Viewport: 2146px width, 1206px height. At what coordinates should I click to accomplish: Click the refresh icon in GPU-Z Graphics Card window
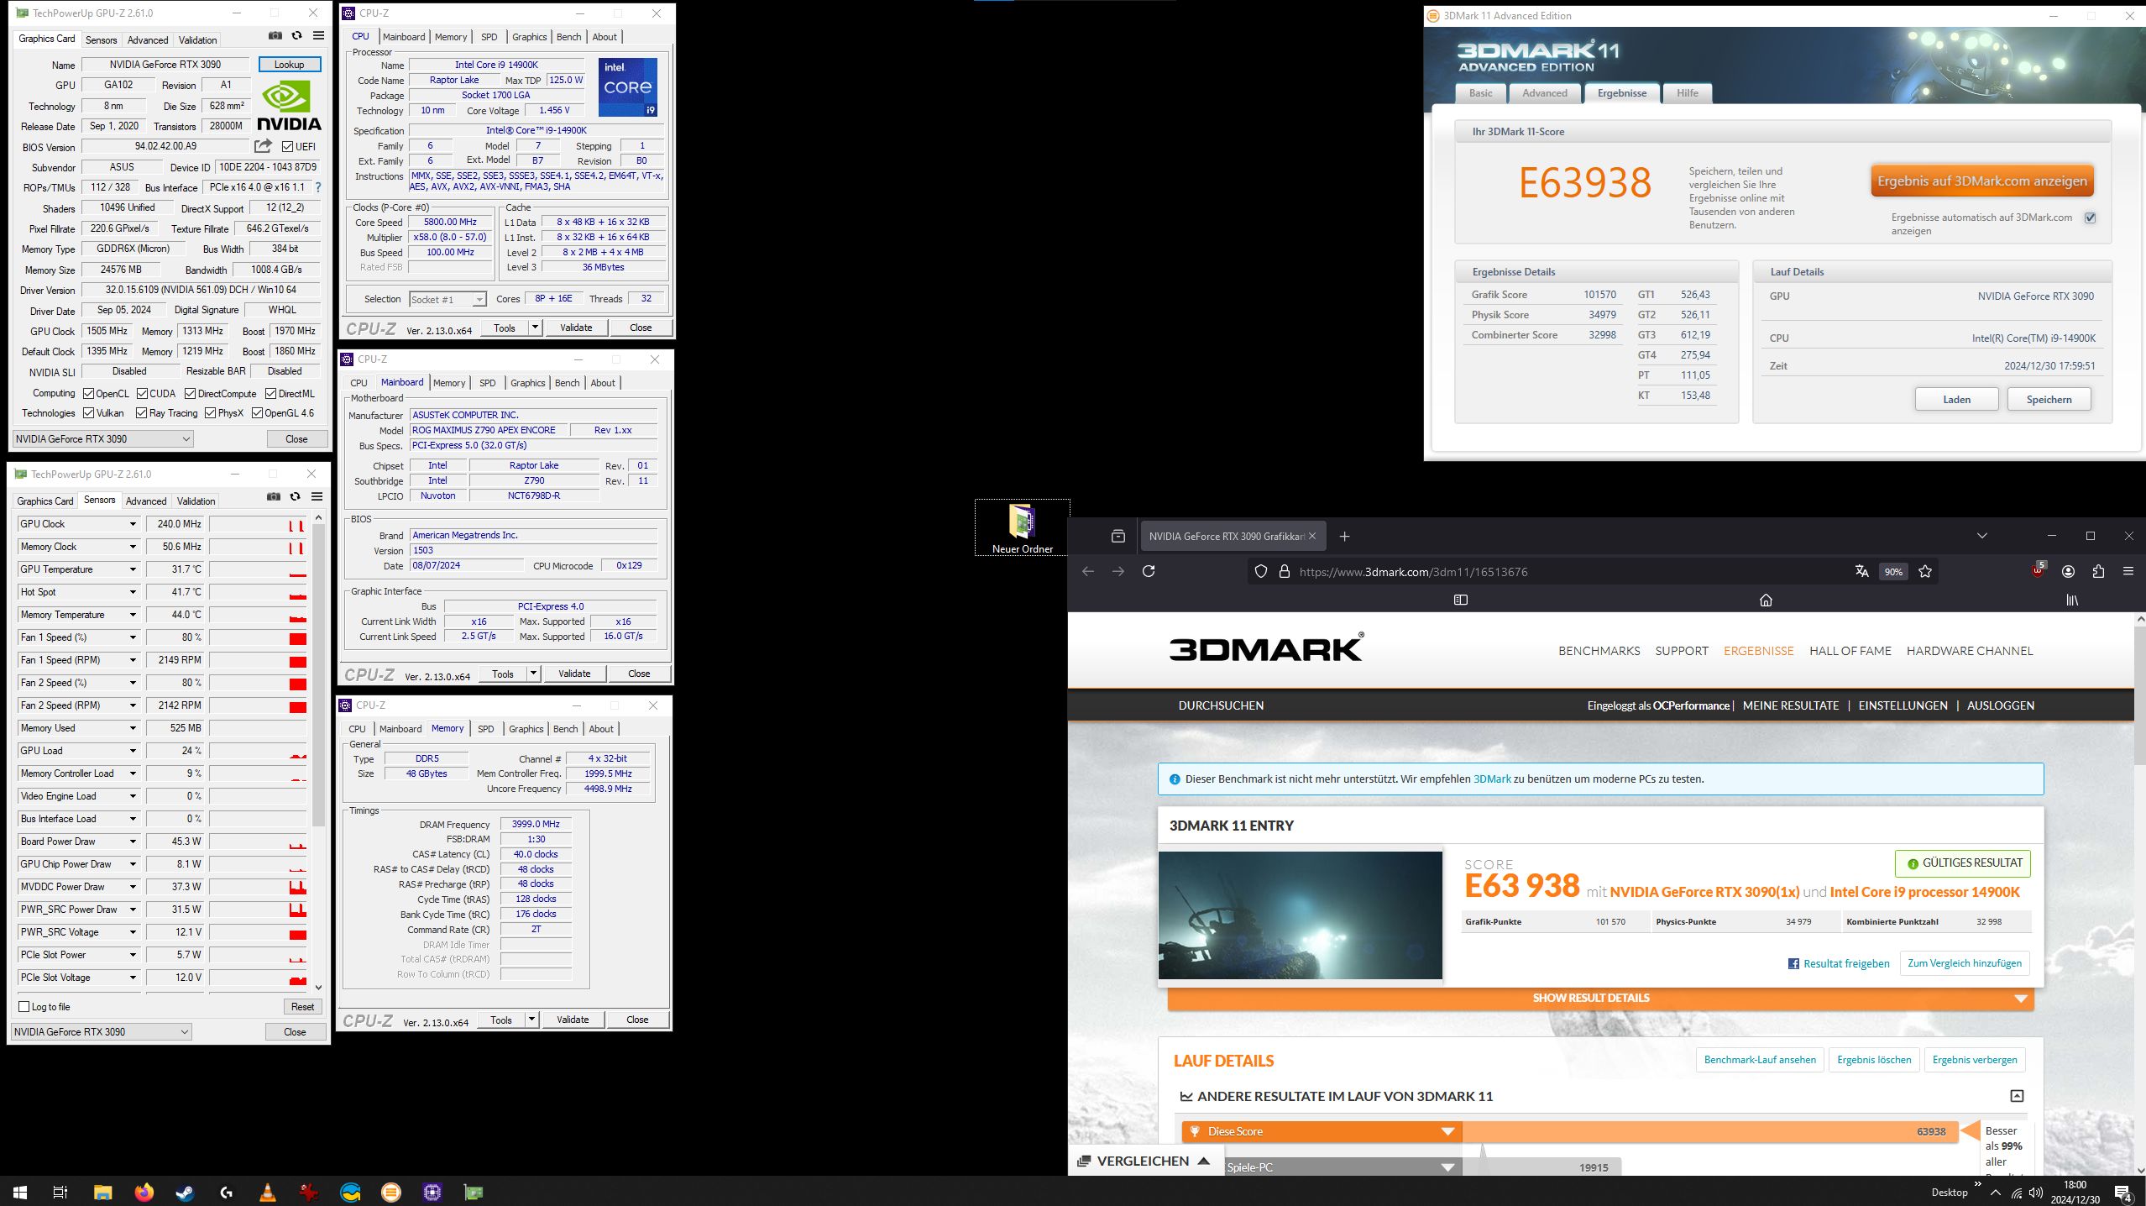click(296, 36)
